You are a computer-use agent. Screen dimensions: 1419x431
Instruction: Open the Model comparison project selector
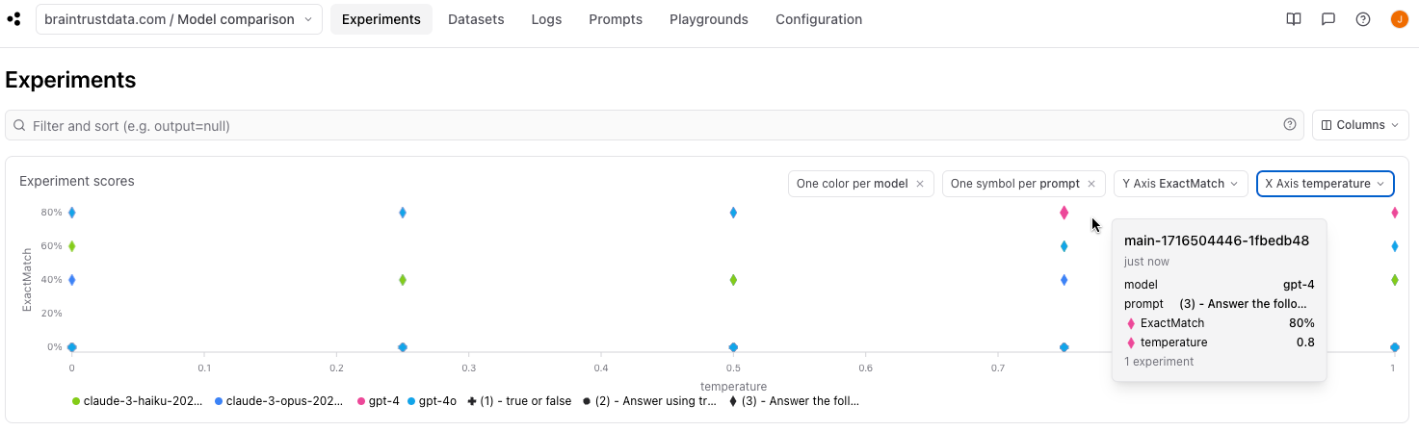179,19
